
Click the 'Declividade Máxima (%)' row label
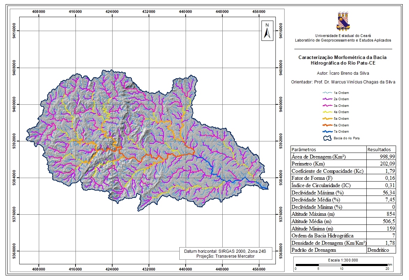[317, 193]
